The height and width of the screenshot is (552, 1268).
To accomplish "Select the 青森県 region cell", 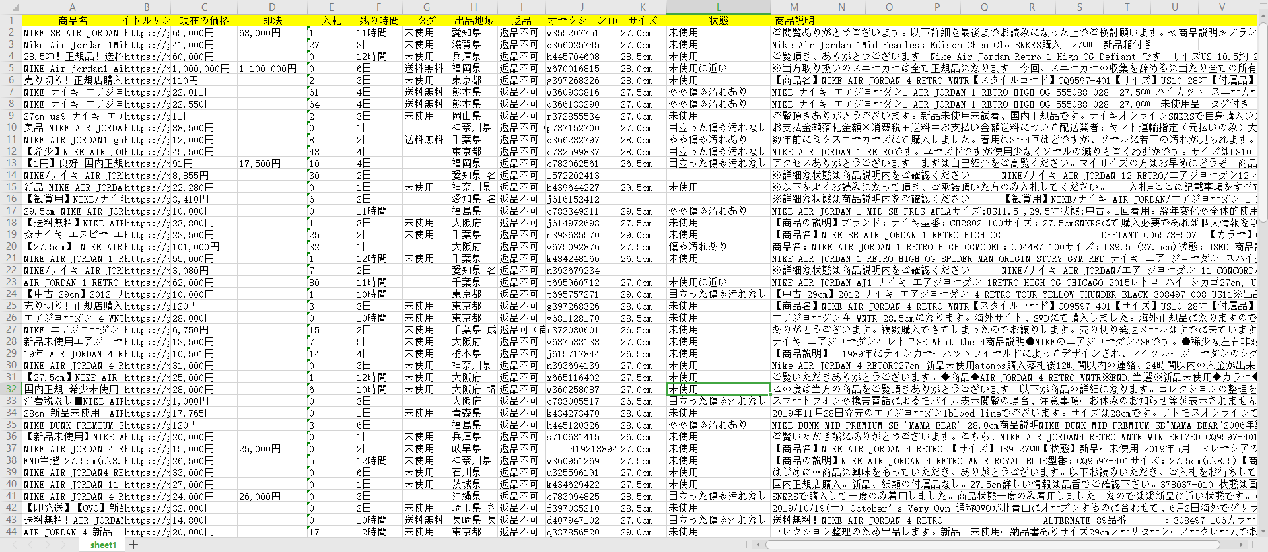I will pos(474,413).
